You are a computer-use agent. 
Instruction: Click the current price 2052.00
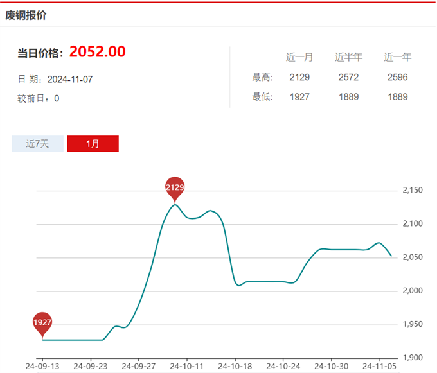click(x=97, y=52)
